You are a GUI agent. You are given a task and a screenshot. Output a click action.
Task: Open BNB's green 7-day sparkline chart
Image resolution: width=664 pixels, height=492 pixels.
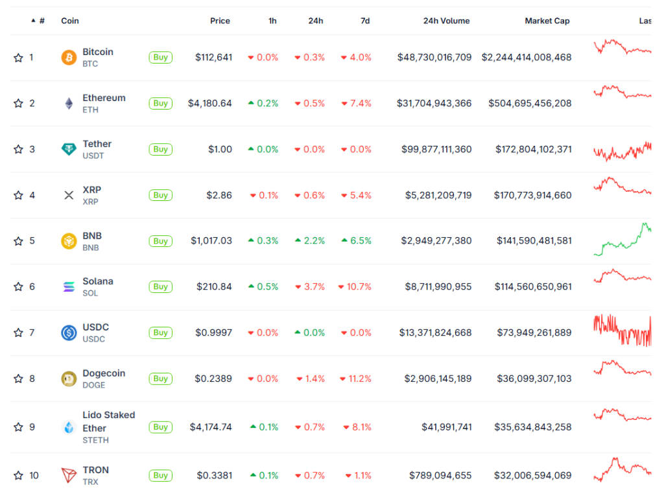[622, 240]
